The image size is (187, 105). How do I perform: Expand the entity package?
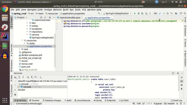tap(27, 26)
